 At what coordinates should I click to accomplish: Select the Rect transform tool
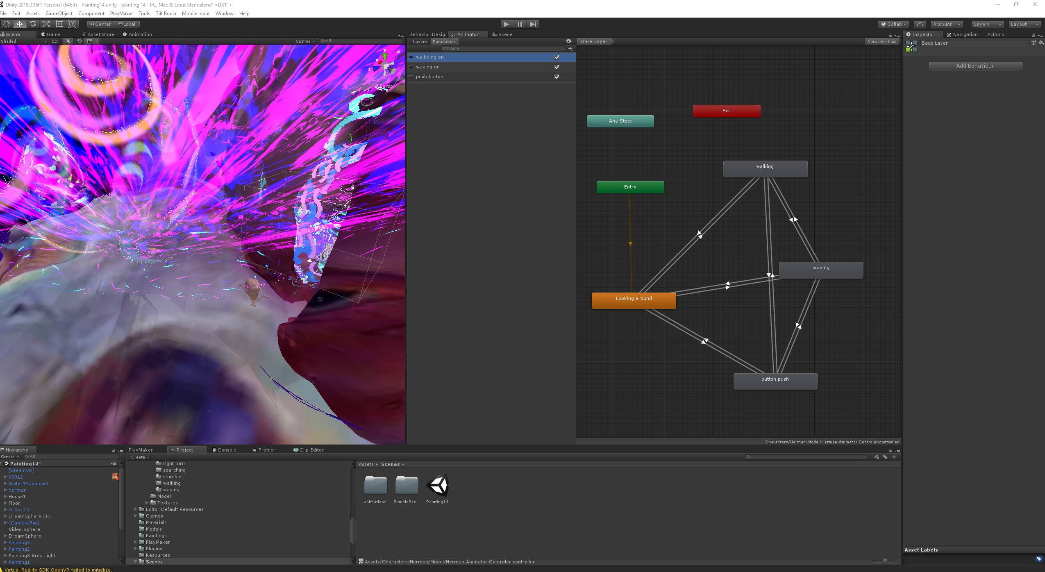(59, 24)
